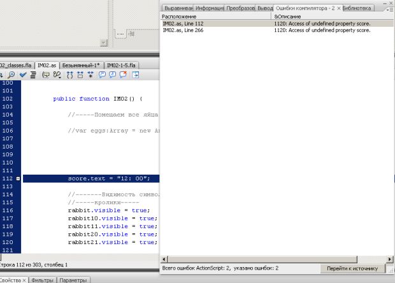Close the Ошибки компилятора tab with its X
The width and height of the screenshot is (395, 283).
tap(339, 8)
